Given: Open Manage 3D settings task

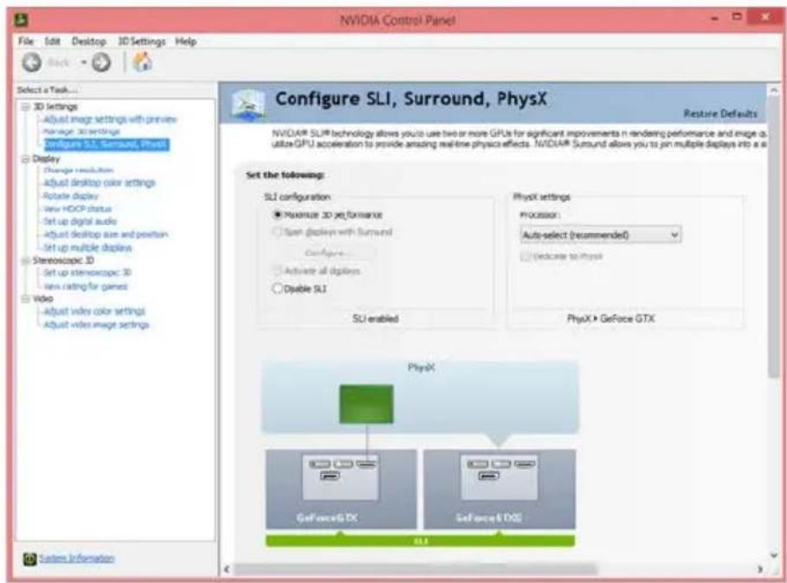Looking at the screenshot, I should 81,131.
